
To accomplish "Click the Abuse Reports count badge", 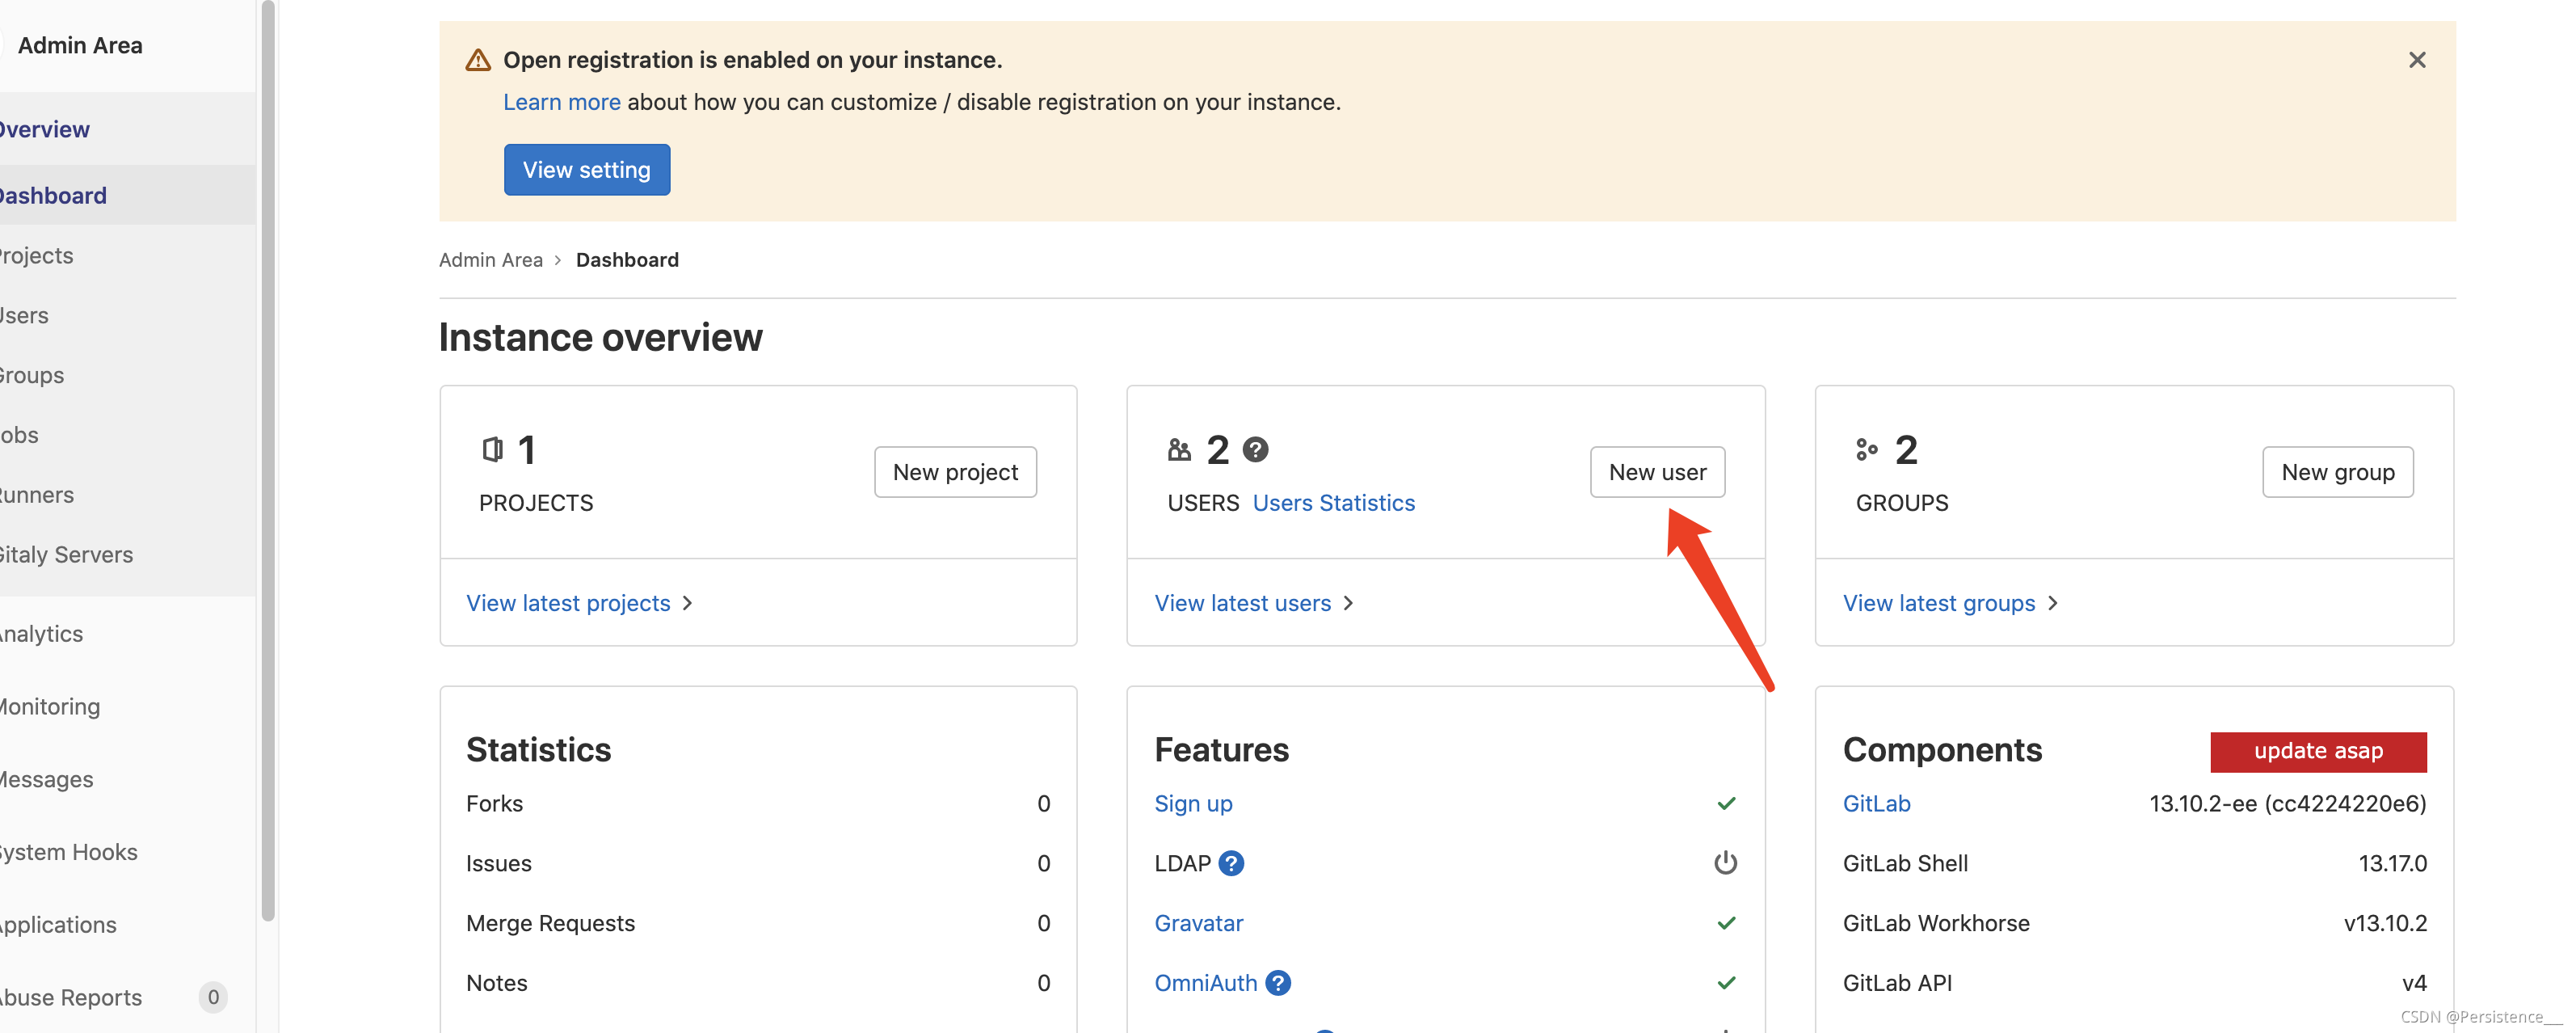I will 213,998.
